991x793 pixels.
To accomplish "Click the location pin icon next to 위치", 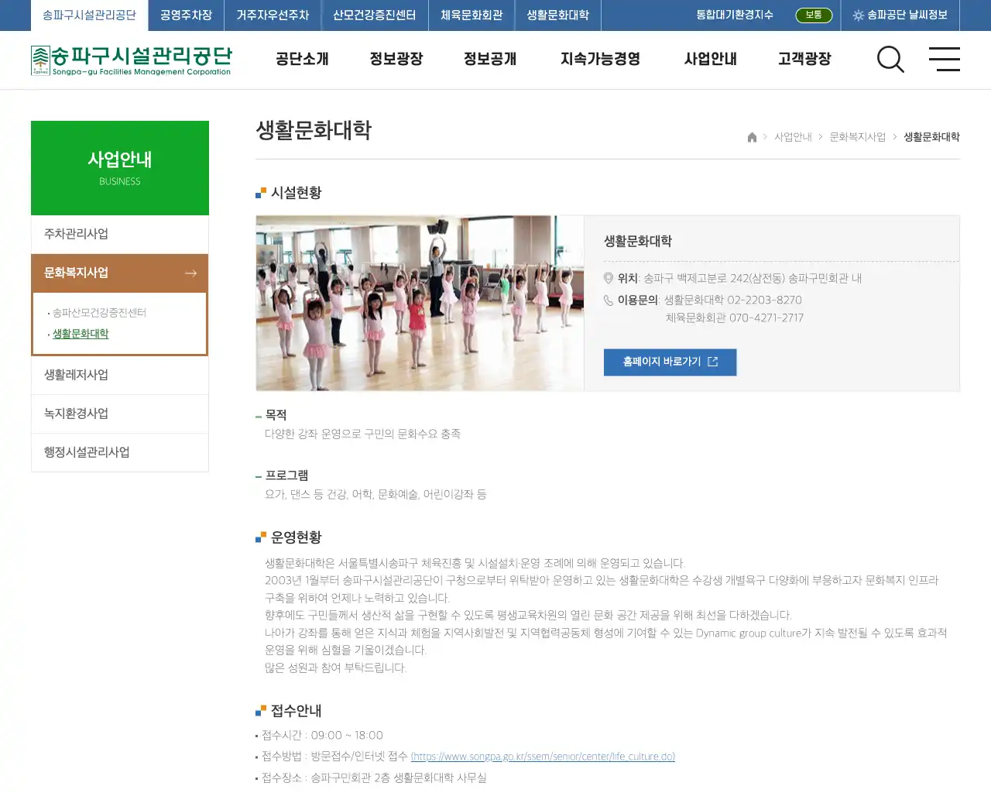I will coord(609,279).
